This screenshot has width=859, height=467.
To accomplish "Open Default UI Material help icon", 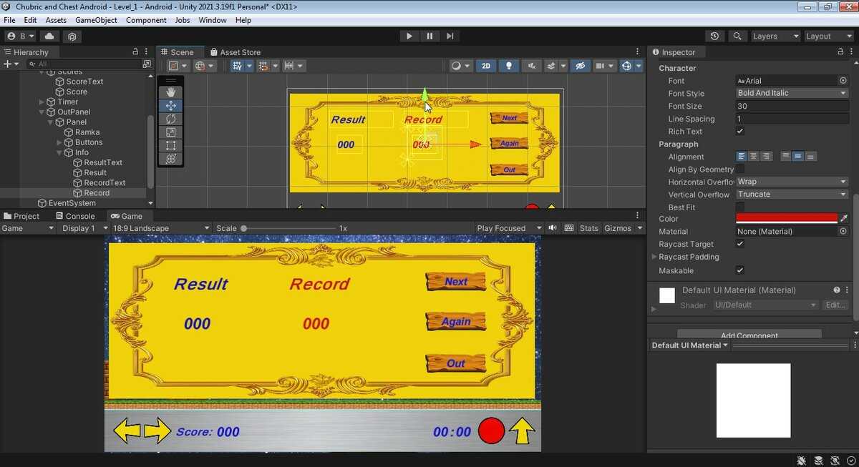I will 836,290.
